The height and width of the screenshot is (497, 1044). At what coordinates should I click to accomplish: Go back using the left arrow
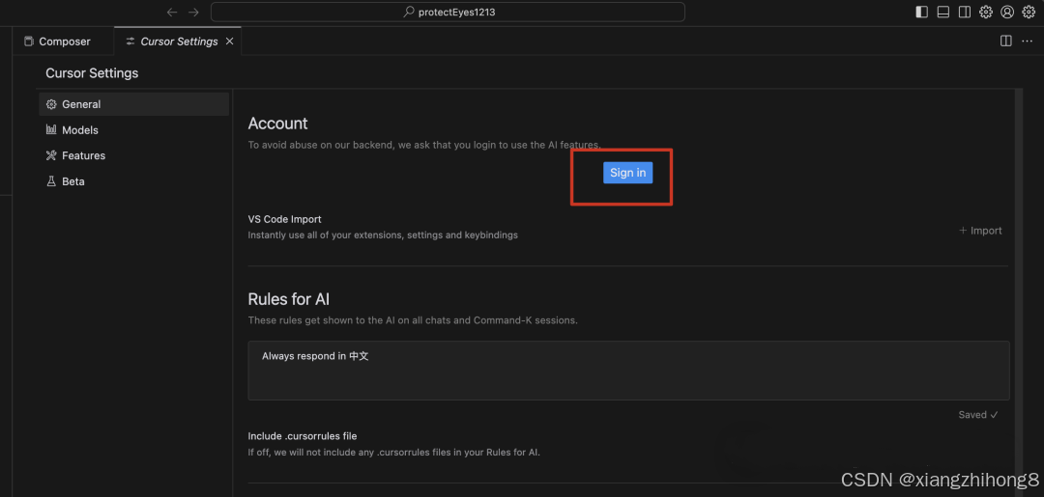tap(172, 12)
